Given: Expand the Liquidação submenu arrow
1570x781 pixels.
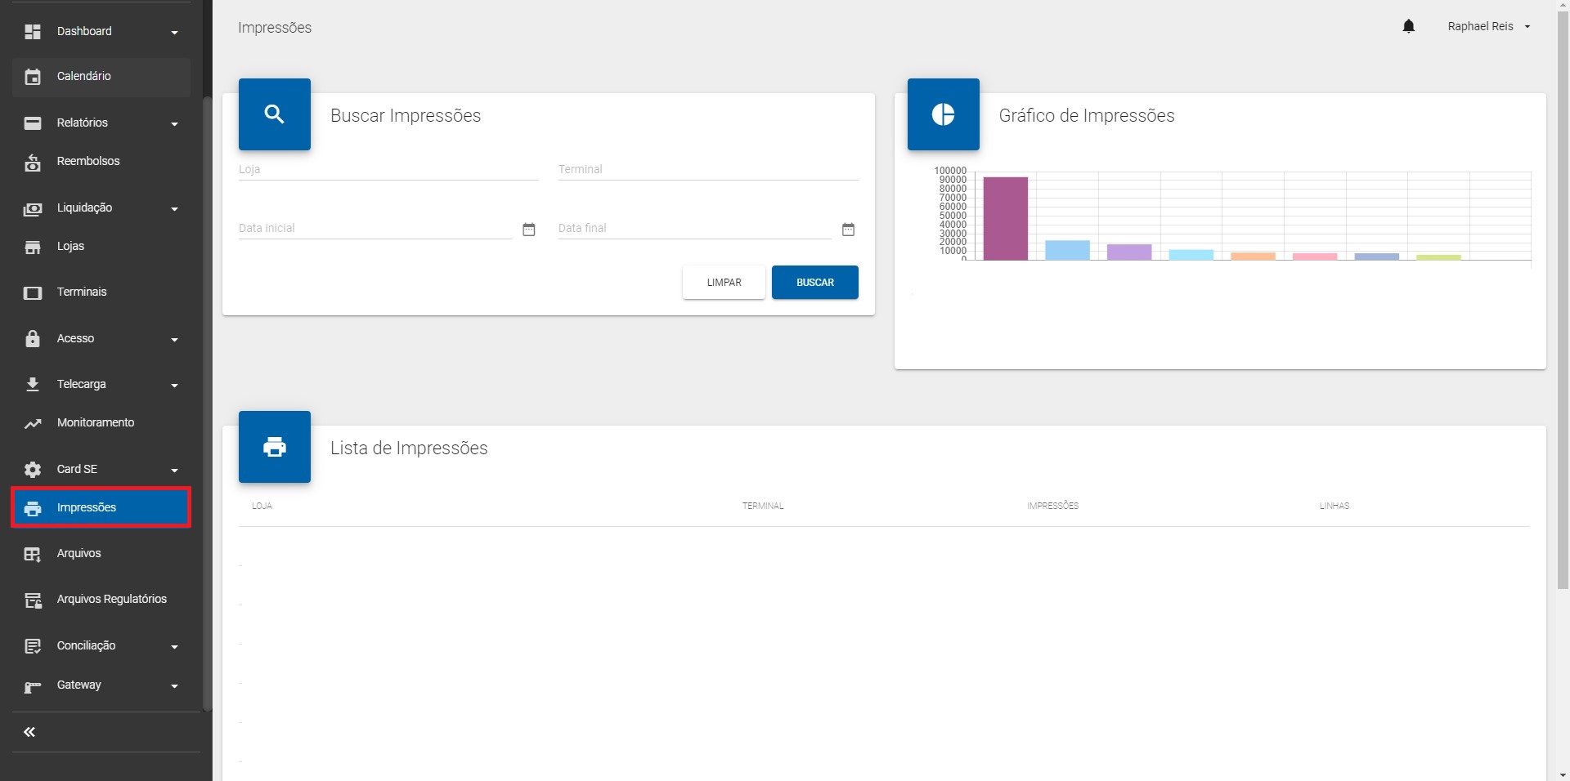Looking at the screenshot, I should coord(174,209).
